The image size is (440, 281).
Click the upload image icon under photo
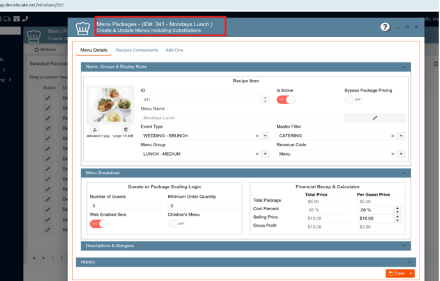95,130
